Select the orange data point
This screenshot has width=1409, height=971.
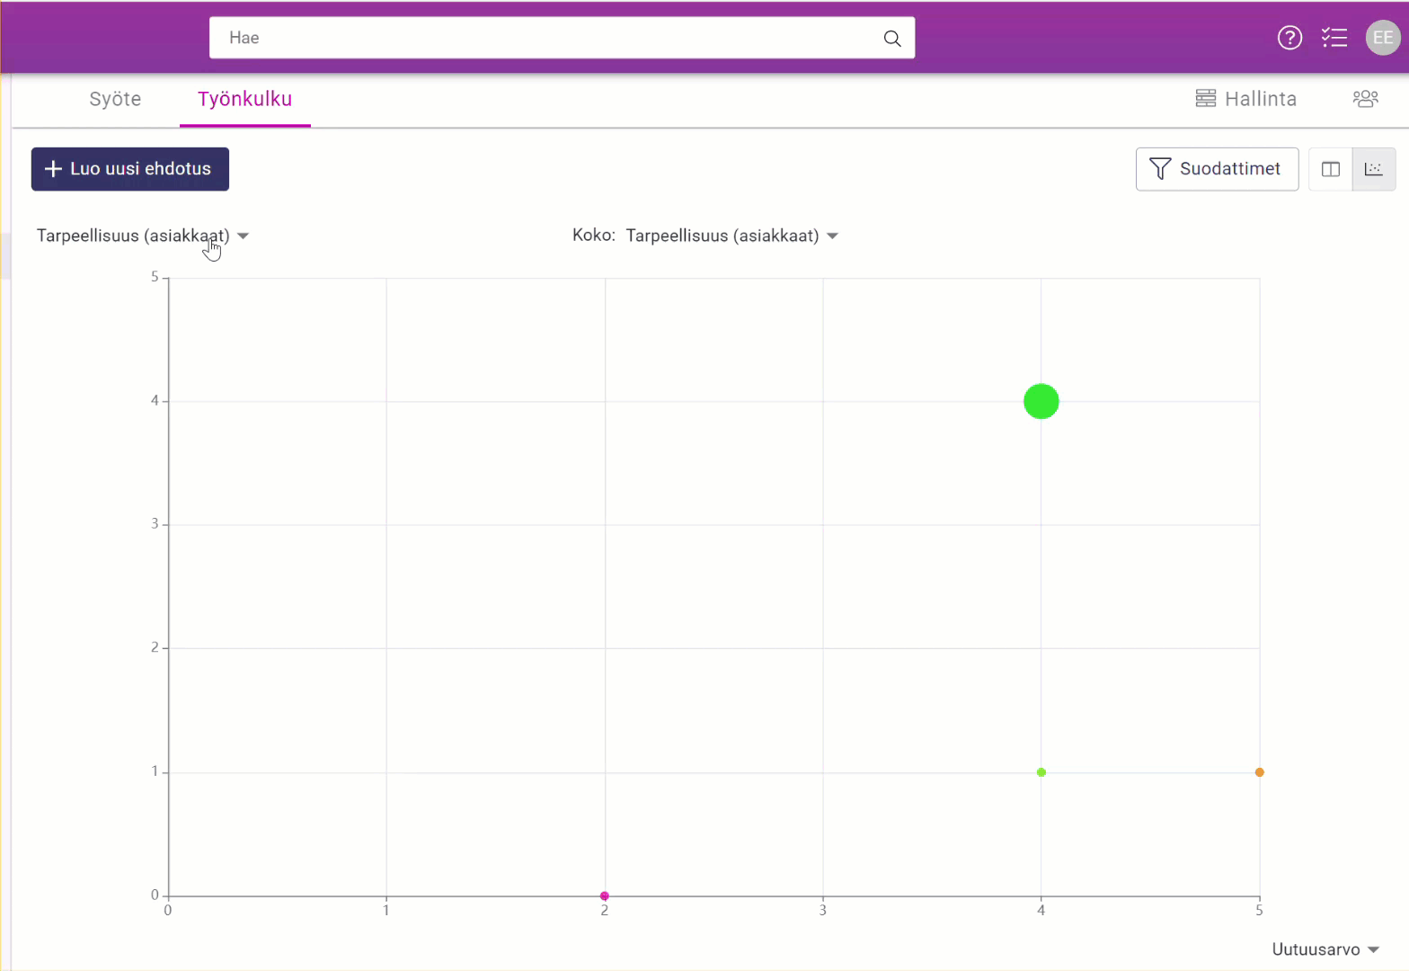(1259, 772)
